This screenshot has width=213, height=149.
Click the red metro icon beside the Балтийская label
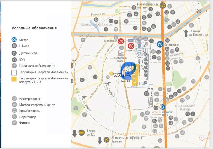point(121,41)
